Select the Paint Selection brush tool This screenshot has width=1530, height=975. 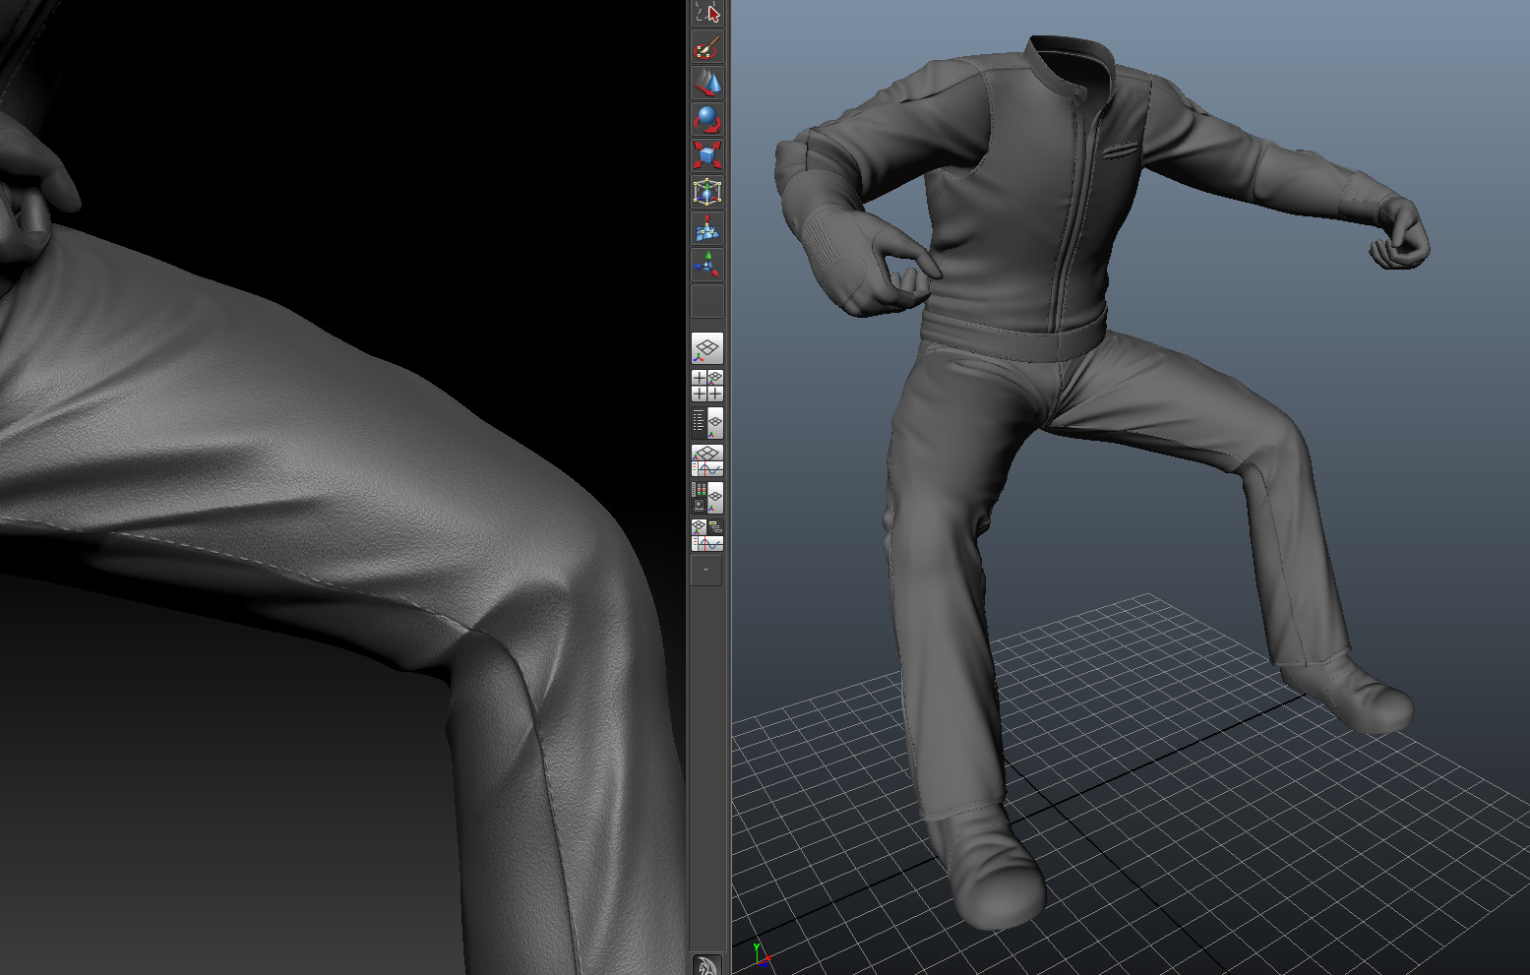(x=707, y=47)
